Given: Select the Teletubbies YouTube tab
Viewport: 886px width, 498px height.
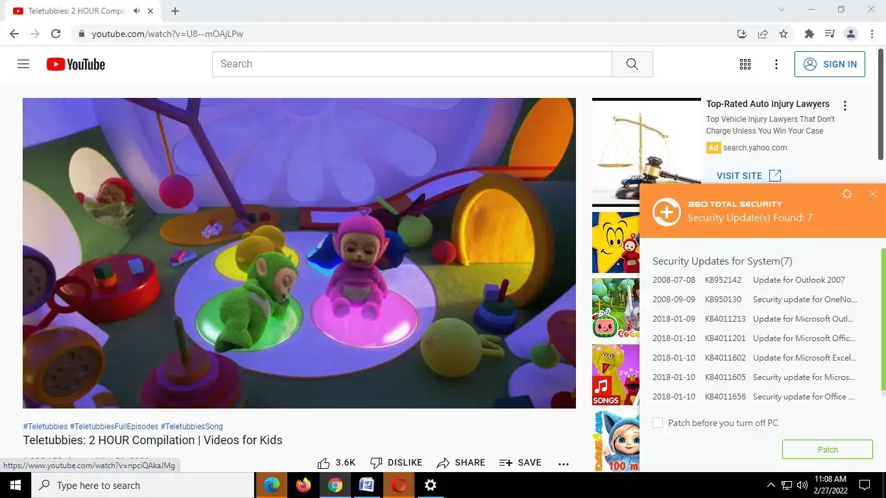Looking at the screenshot, I should point(82,10).
